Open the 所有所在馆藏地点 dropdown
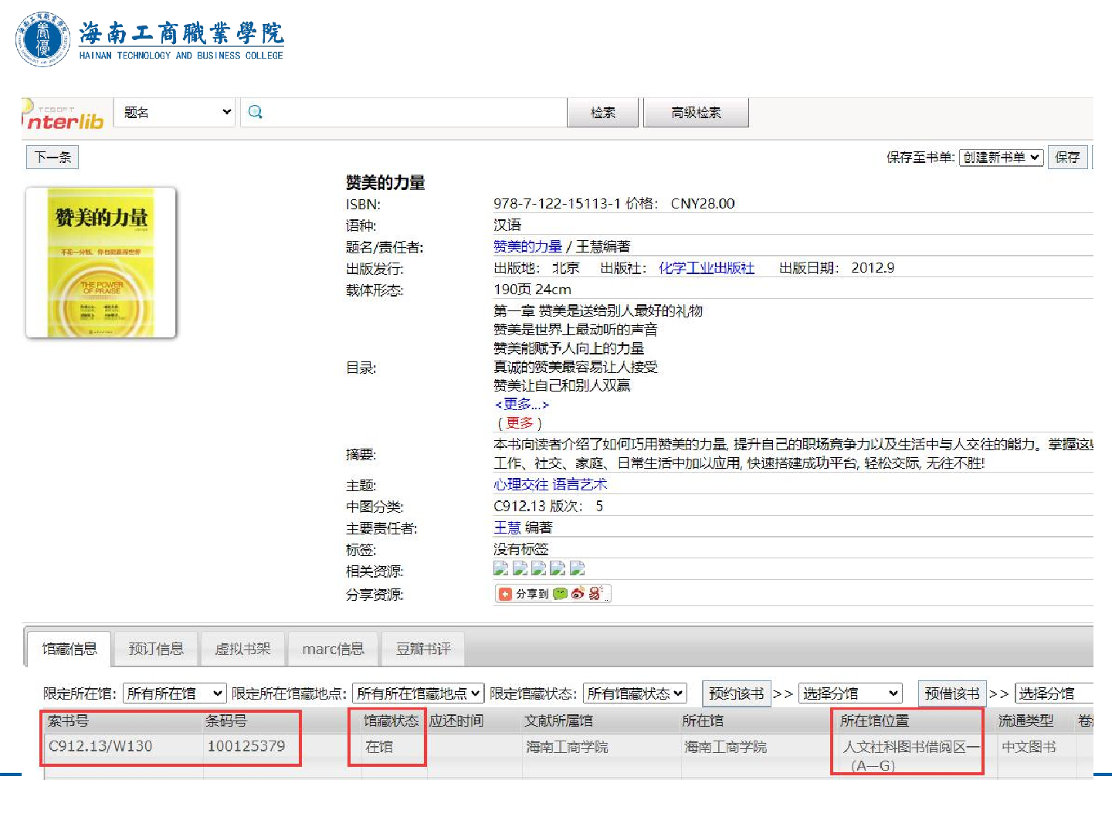The image size is (1112, 834). (418, 693)
